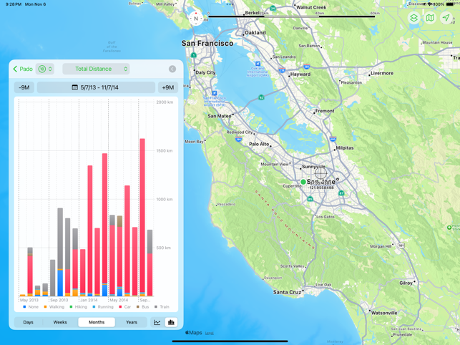Toggle the Hiking legend entry

[x=78, y=307]
